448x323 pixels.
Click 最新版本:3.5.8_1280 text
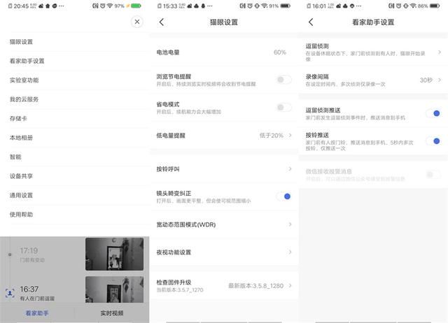tap(255, 286)
